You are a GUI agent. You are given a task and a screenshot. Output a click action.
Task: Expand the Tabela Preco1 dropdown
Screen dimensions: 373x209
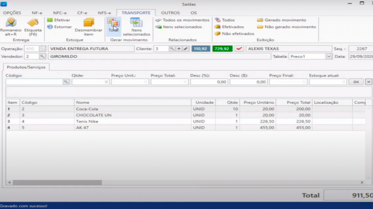[329, 57]
